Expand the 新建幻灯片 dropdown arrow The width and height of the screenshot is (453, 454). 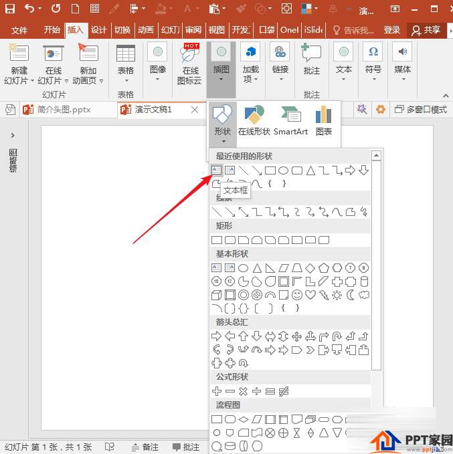pyautogui.click(x=32, y=81)
